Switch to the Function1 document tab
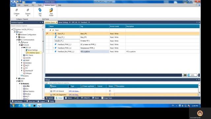This screenshot has width=211, height=119. [84, 22]
